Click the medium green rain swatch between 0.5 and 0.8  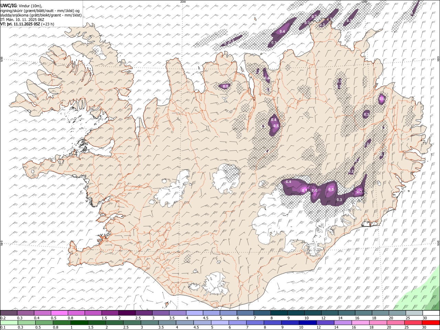pos(44,322)
